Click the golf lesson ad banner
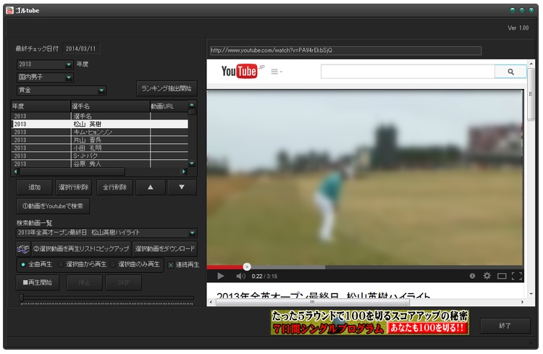543x354 pixels. pyautogui.click(x=370, y=322)
